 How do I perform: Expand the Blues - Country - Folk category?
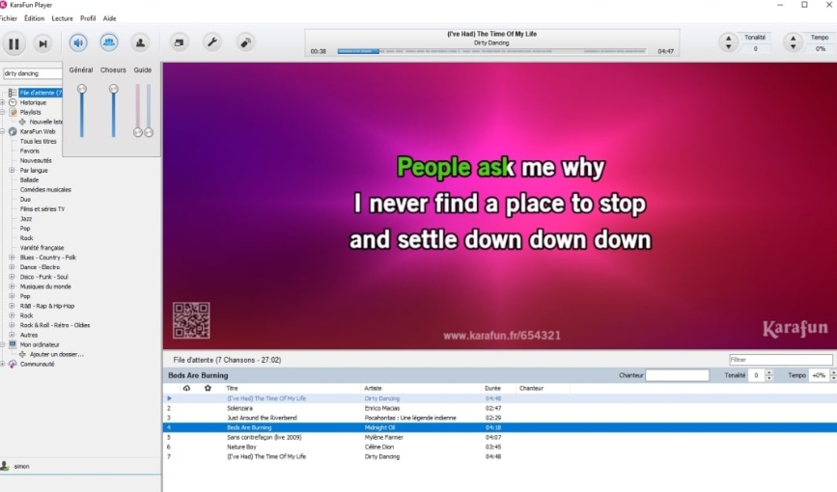point(12,258)
